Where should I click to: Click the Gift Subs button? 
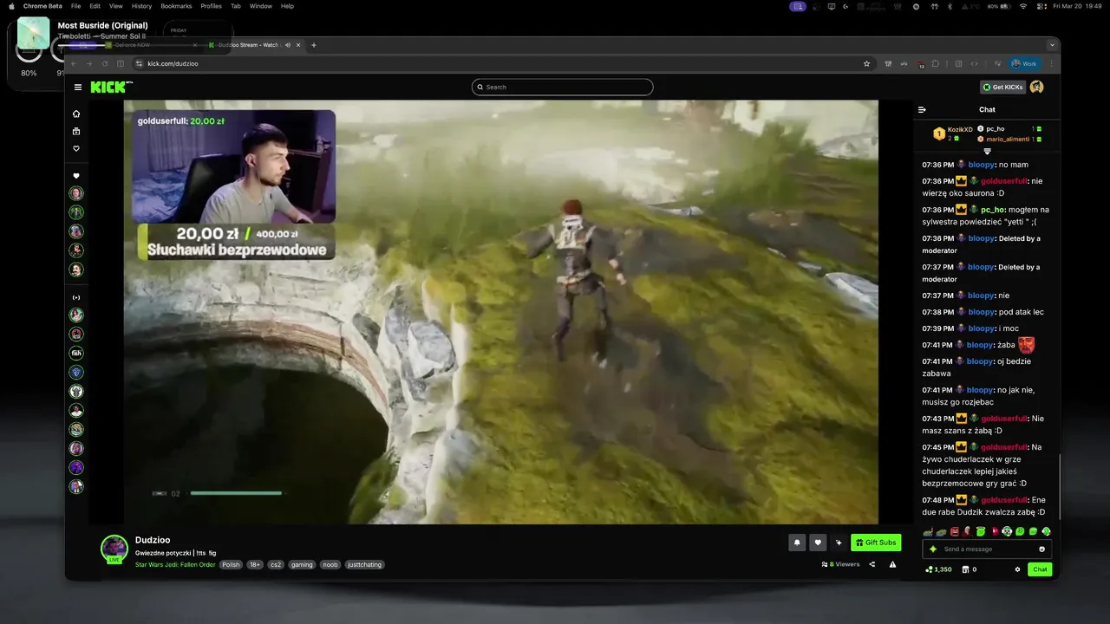click(876, 543)
